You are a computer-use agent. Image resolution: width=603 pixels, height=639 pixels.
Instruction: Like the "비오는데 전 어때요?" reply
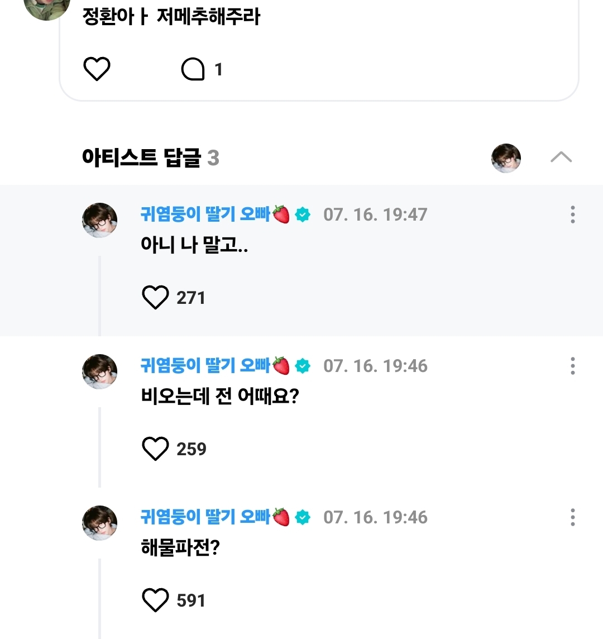click(x=155, y=449)
